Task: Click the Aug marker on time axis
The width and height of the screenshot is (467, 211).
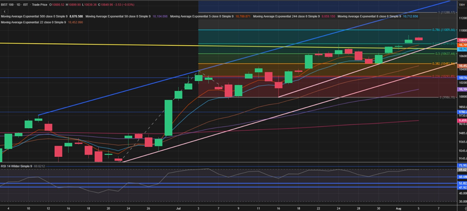Action: coord(398,208)
